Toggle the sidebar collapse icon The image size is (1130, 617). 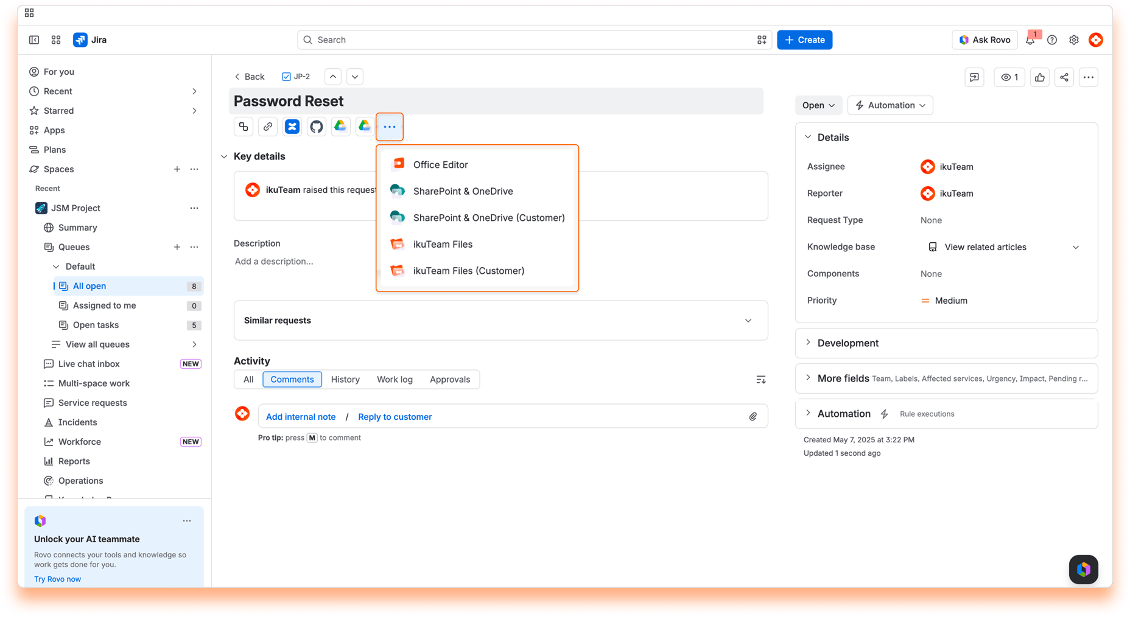point(34,40)
